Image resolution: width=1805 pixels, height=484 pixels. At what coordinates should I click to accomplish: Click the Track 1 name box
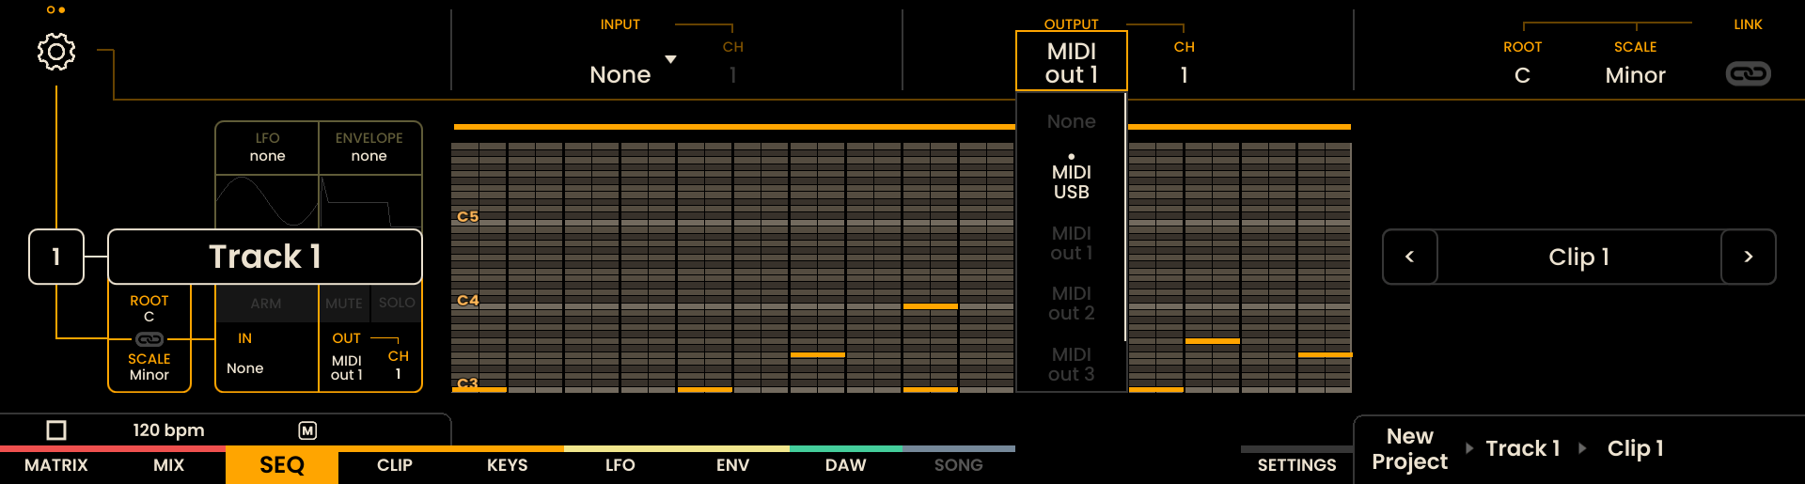pyautogui.click(x=265, y=257)
